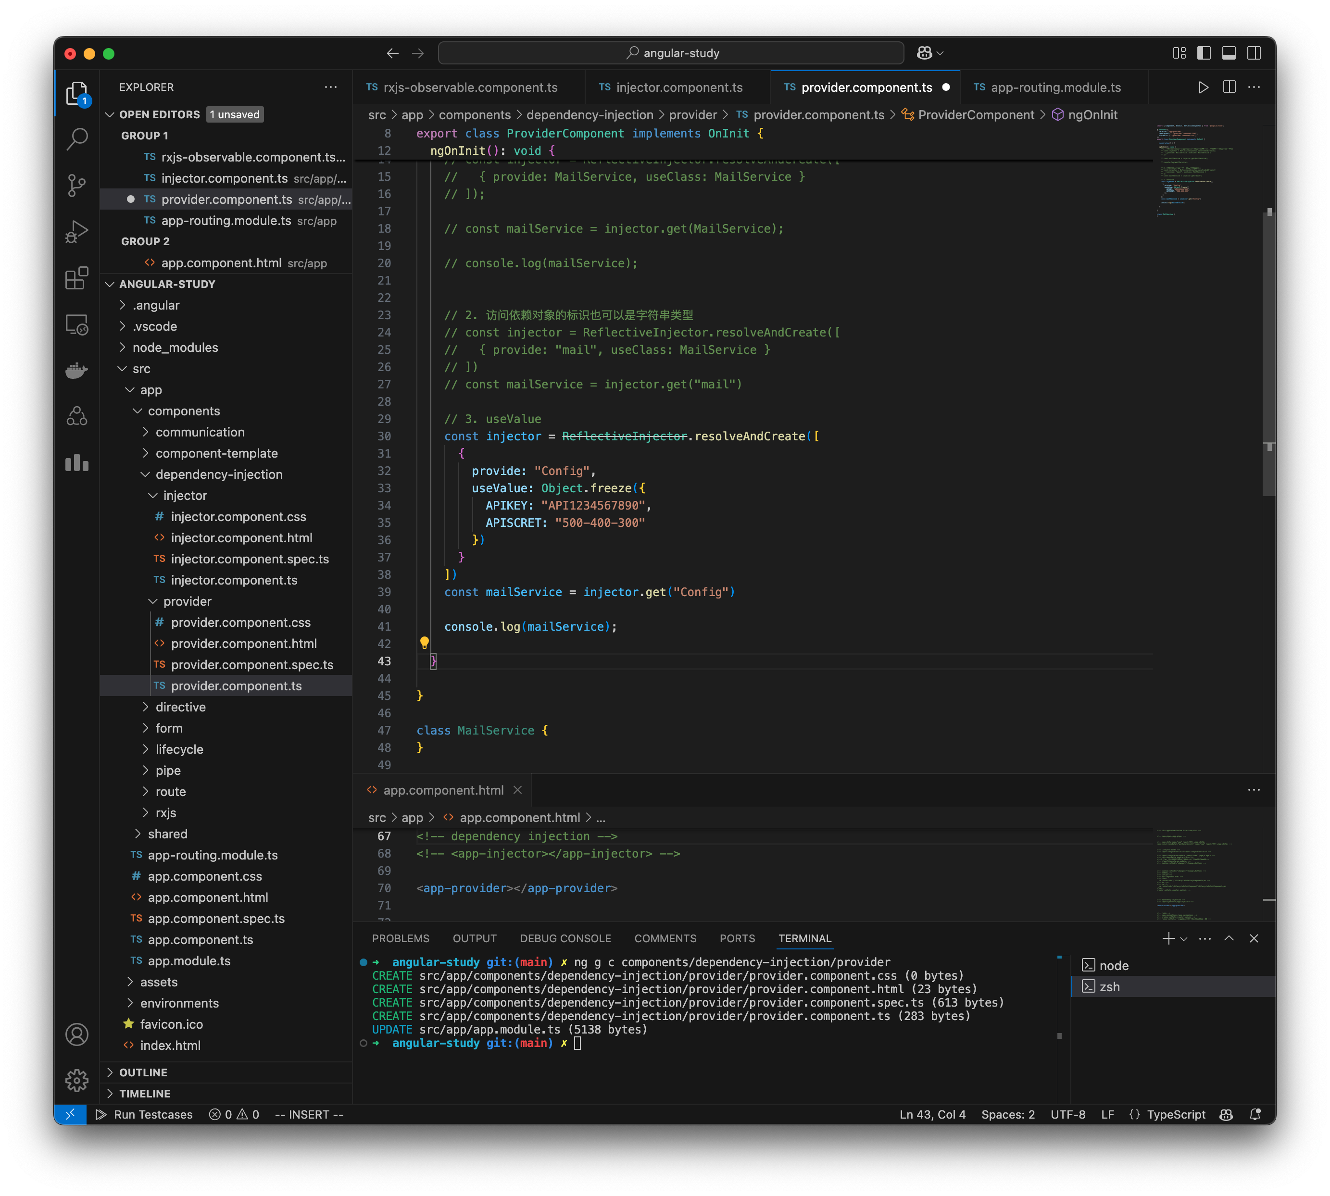Open the Docker view in the activity bar
Viewport: 1330px width, 1196px height.
[x=77, y=370]
